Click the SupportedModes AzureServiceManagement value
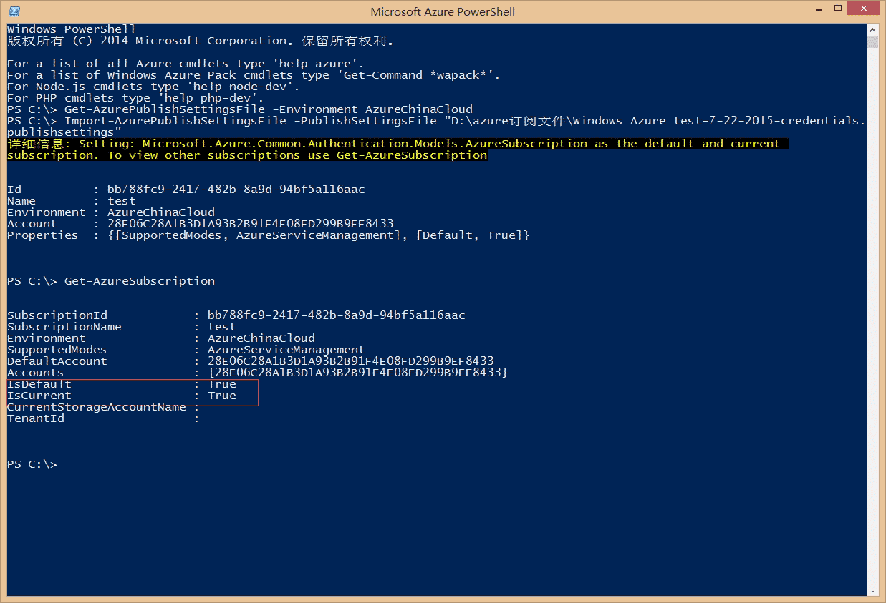886x603 pixels. point(286,350)
